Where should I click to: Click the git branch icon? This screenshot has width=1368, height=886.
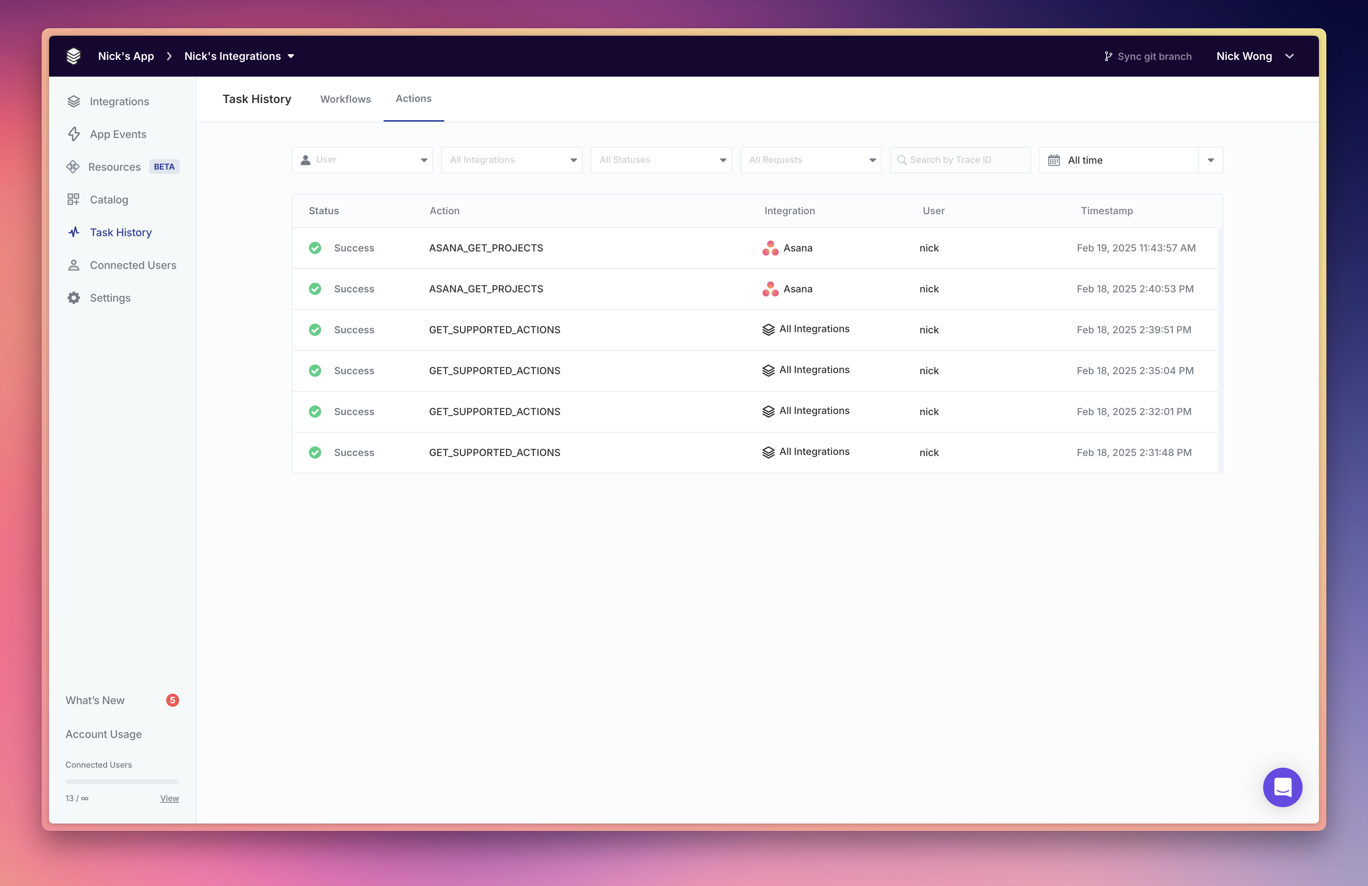coord(1108,56)
